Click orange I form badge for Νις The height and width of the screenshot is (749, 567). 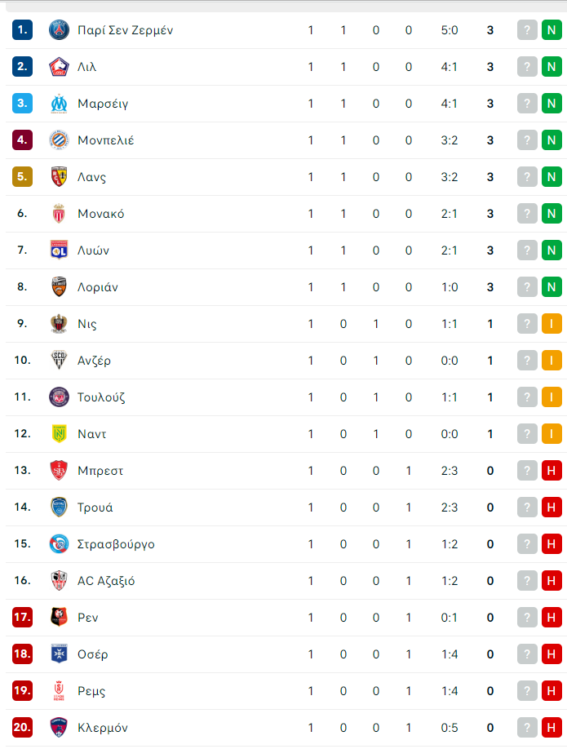[551, 324]
